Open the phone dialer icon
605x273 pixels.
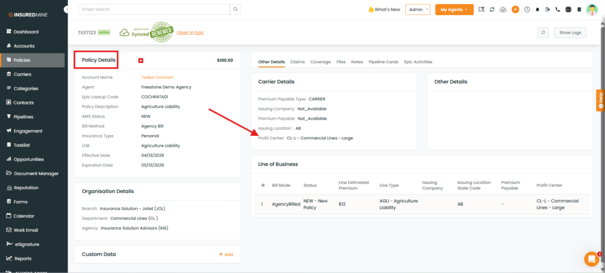[x=557, y=9]
